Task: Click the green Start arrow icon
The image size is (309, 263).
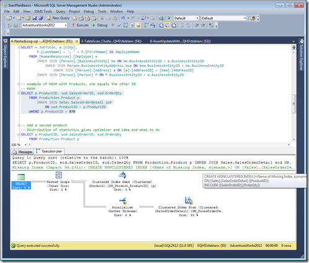Action: [169, 18]
